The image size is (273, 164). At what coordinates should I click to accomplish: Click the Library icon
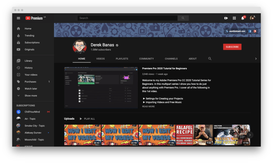point(18,61)
